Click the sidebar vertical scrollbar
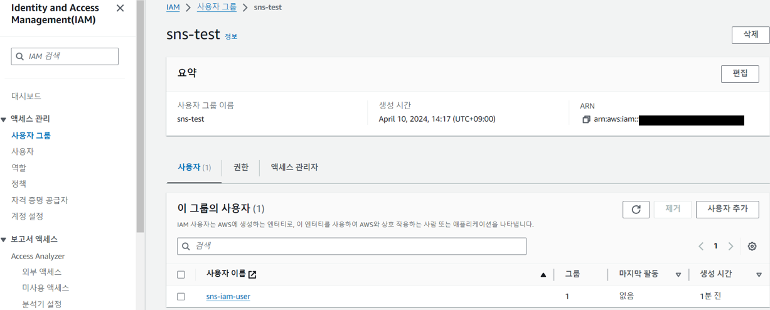The image size is (770, 310). pyautogui.click(x=141, y=117)
